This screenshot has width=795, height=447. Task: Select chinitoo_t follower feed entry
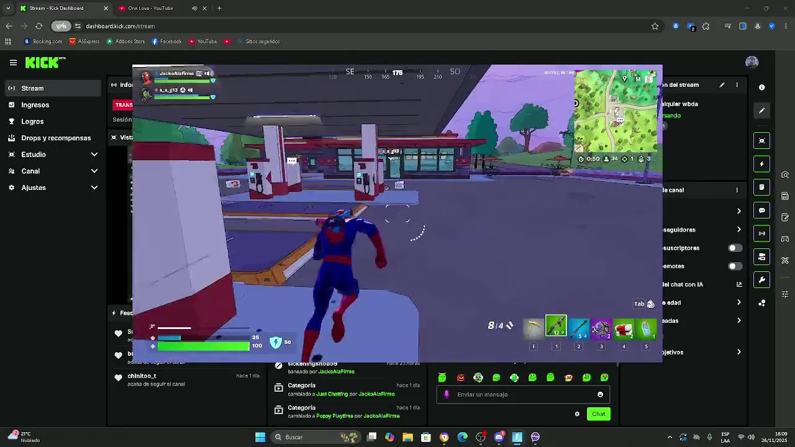186,379
